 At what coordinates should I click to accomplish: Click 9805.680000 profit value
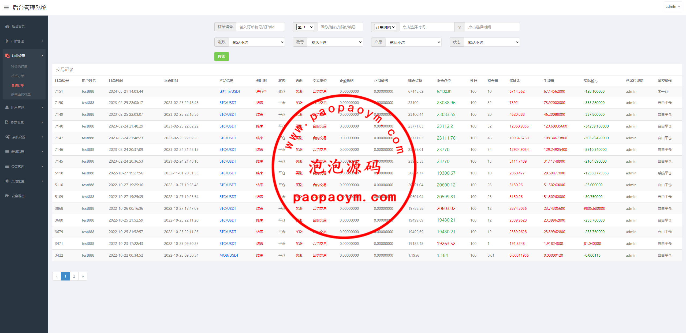coord(594,208)
